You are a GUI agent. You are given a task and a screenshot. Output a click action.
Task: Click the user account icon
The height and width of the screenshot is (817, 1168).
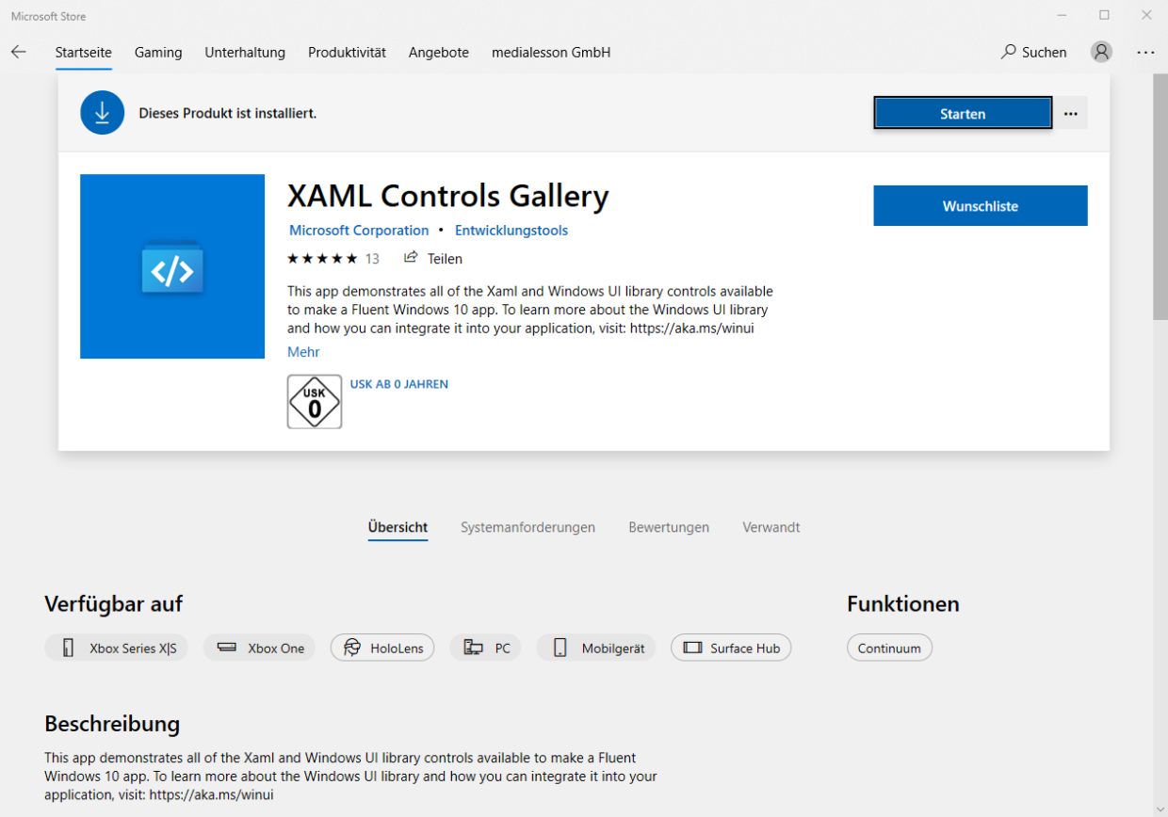1100,52
